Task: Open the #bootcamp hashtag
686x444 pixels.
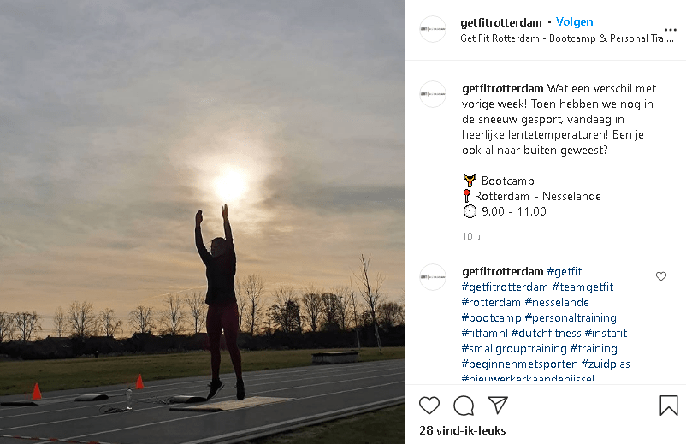Action: [491, 317]
